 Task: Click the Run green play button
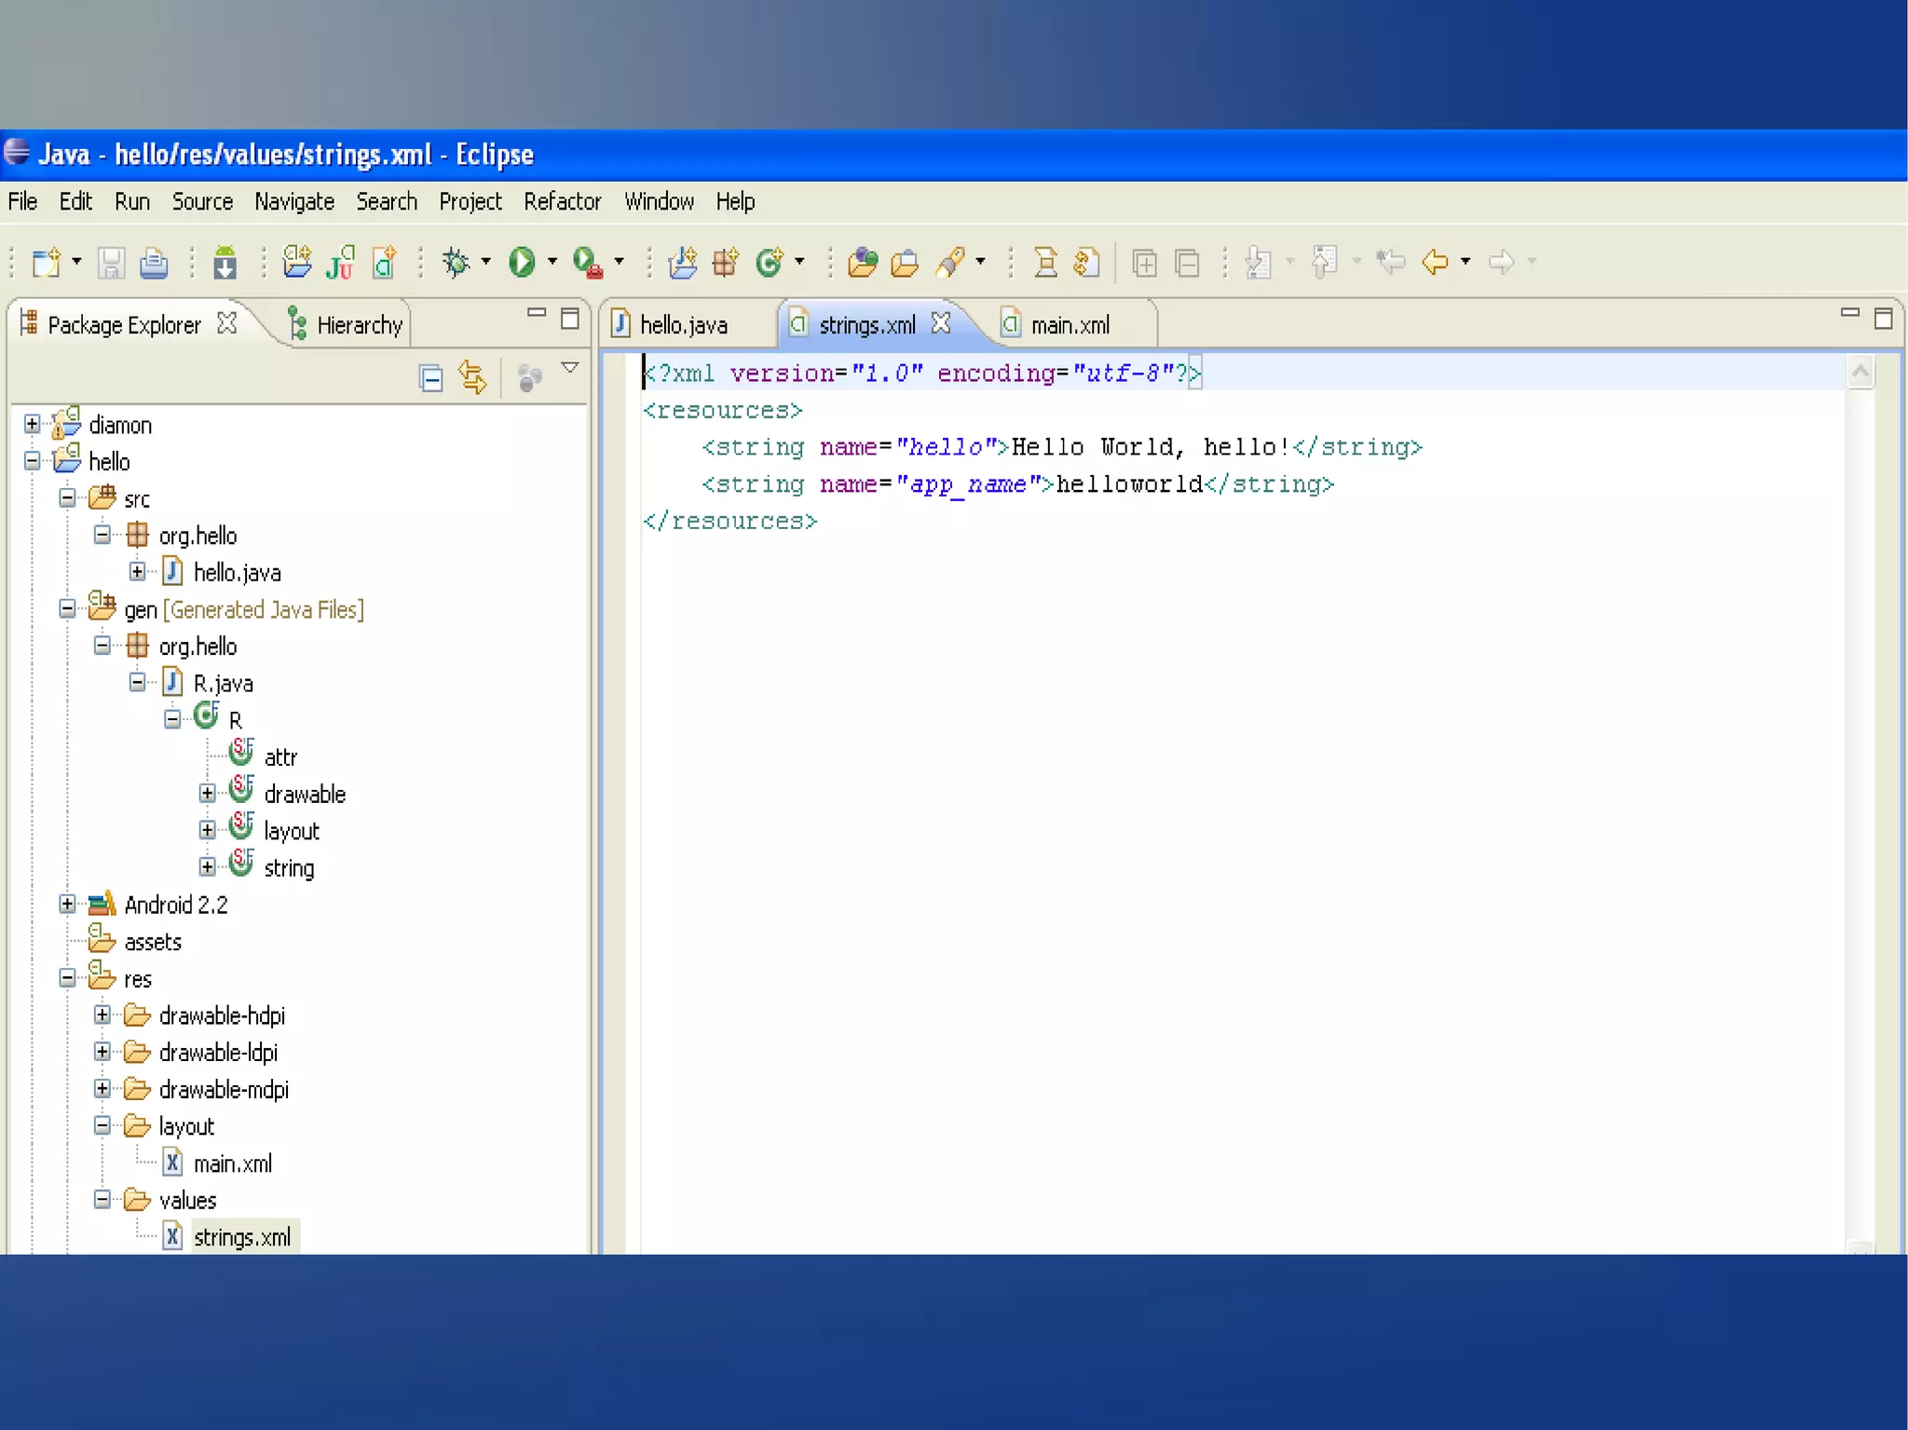522,263
